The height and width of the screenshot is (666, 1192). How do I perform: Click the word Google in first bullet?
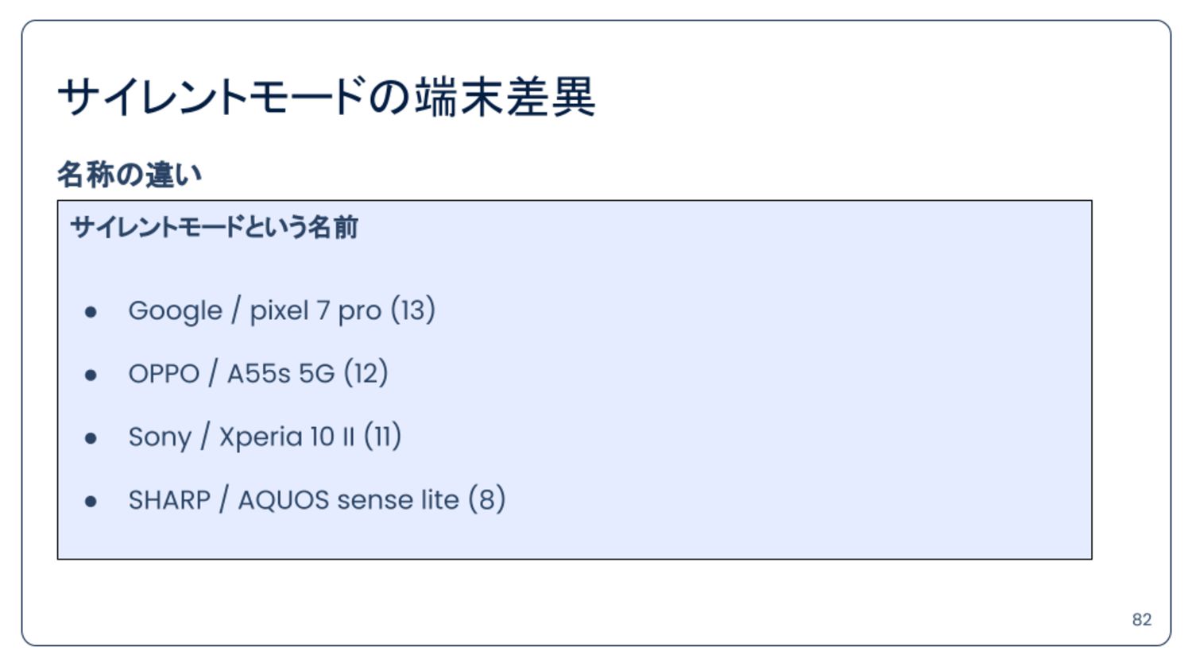pos(175,311)
